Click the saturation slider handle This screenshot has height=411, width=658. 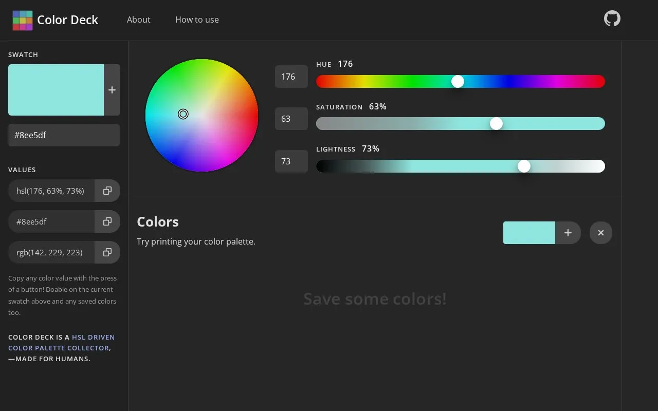[x=496, y=123]
